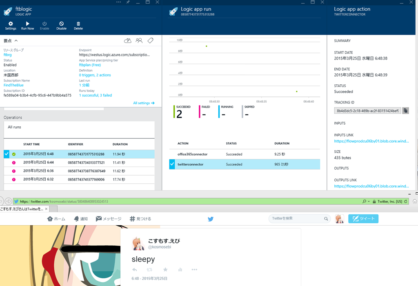This screenshot has height=286, width=418.
Task: Open the ftblogic blade ellipsis menu
Action: coord(119,2)
